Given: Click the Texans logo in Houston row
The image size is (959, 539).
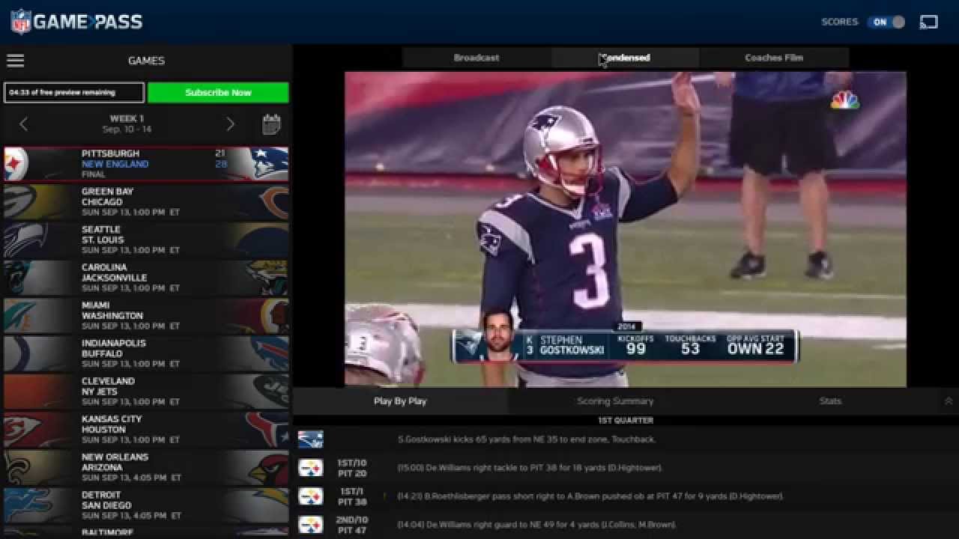Looking at the screenshot, I should point(267,430).
